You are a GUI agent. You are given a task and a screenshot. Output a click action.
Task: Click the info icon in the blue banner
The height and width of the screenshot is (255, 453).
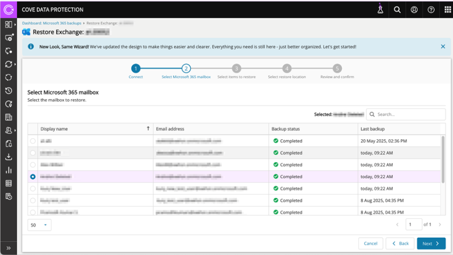coord(31,46)
